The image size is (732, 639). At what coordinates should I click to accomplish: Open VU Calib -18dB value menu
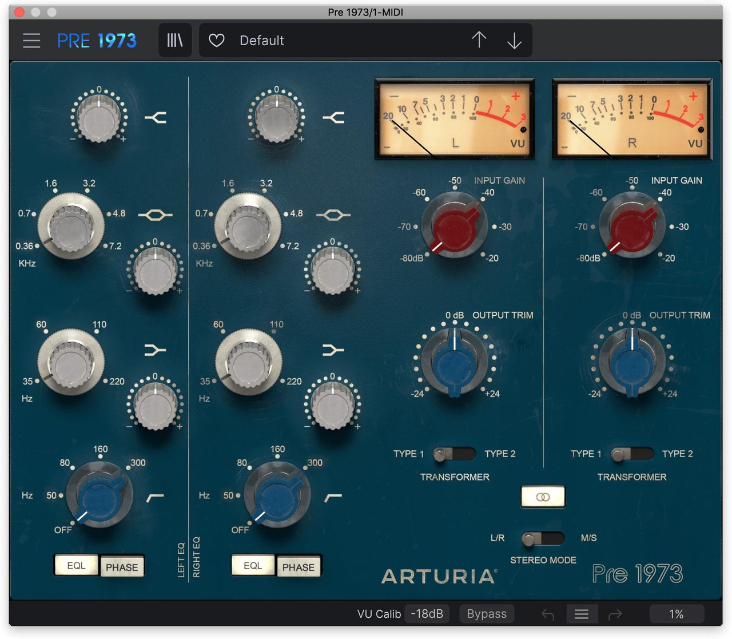point(427,614)
